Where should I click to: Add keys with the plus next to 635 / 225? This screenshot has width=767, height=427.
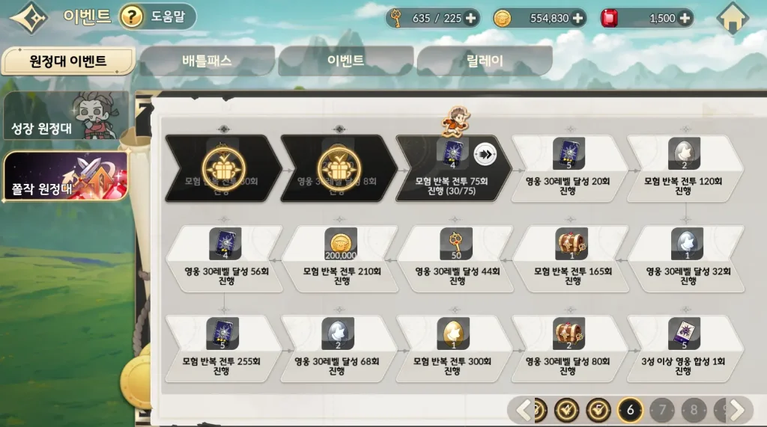tap(470, 19)
